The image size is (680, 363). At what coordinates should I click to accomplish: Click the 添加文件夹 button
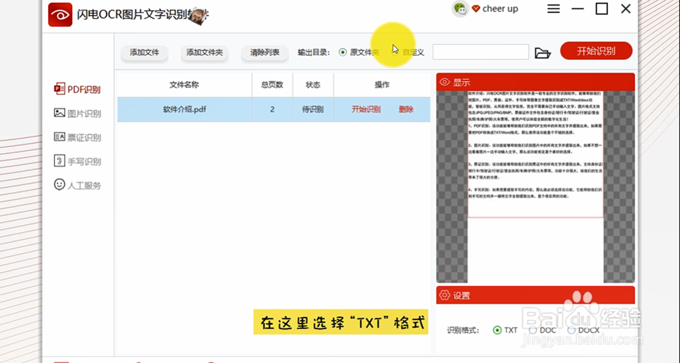point(204,52)
